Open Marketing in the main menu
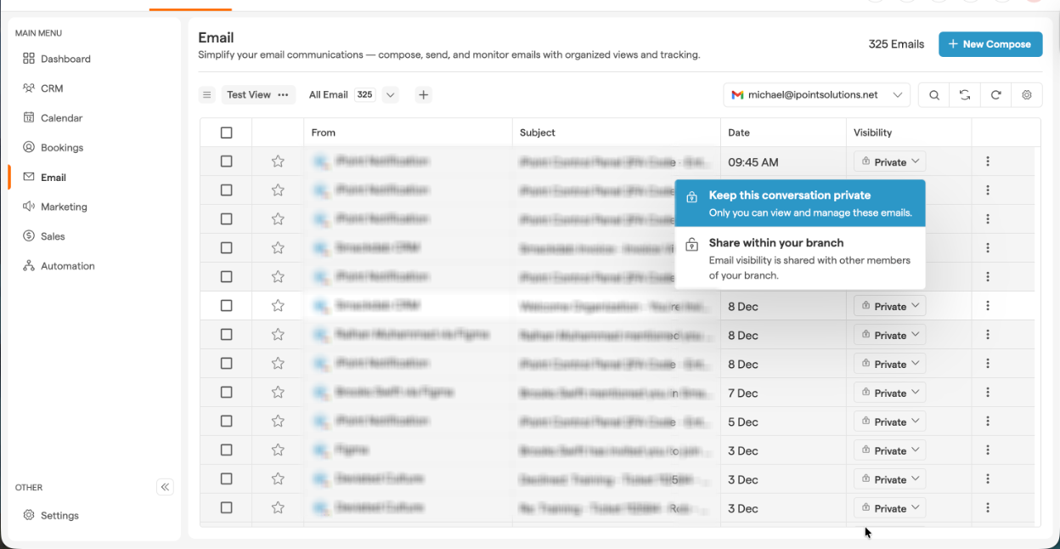The width and height of the screenshot is (1060, 549). [64, 207]
